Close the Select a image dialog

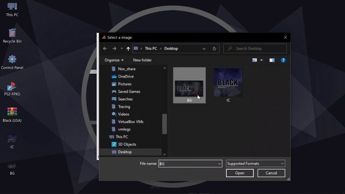[x=285, y=37]
